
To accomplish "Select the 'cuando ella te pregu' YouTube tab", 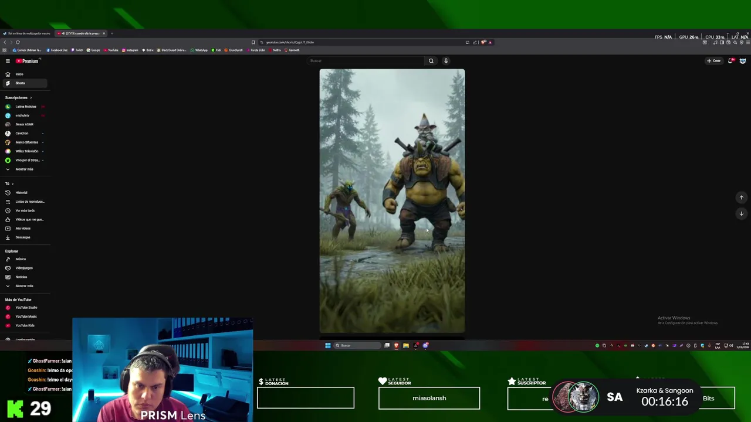I will pos(81,33).
